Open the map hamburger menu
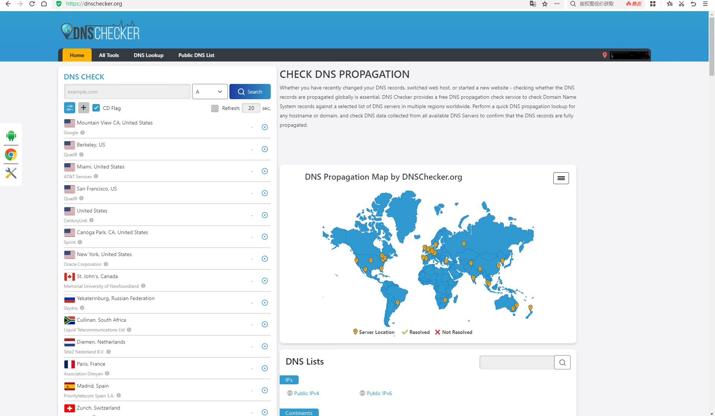Screen dimensions: 715x416 [561, 178]
